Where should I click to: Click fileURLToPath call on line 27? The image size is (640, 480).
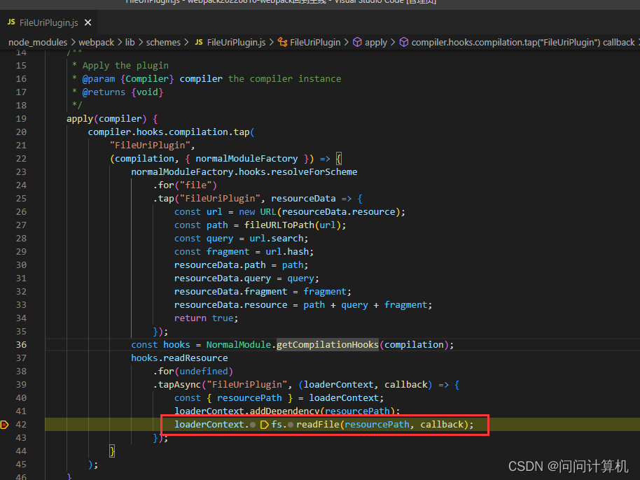[x=279, y=225]
